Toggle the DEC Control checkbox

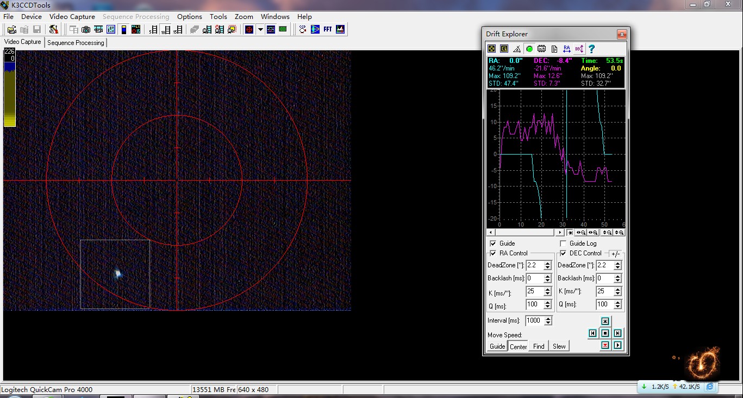point(563,253)
